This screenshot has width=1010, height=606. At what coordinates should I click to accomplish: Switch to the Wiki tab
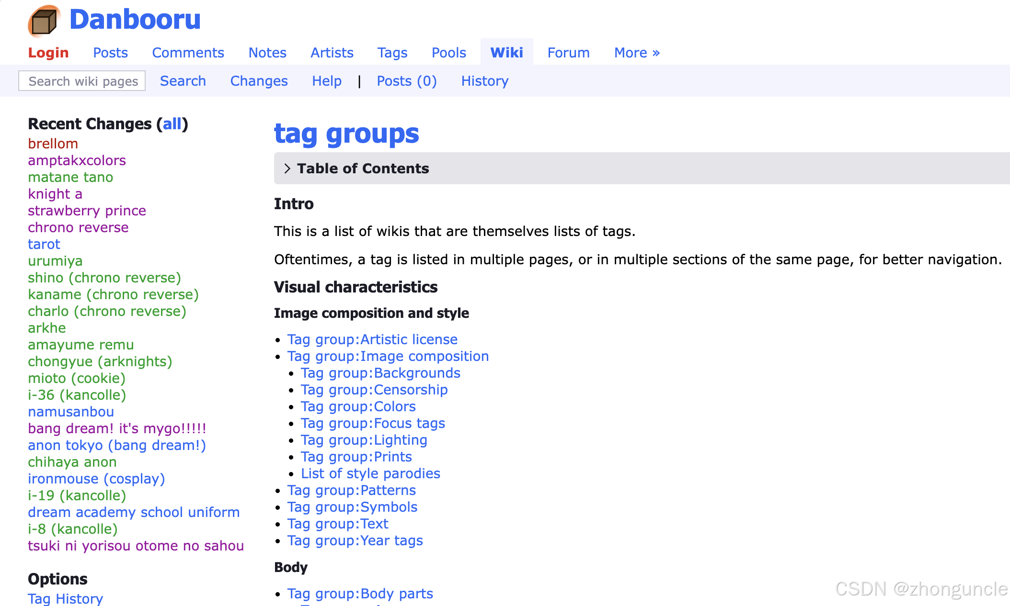(506, 53)
